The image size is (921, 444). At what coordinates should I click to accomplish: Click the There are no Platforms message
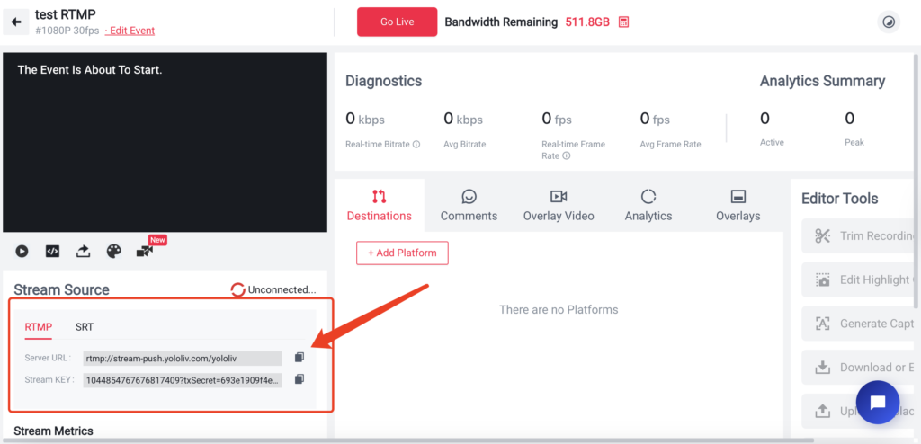pyautogui.click(x=559, y=309)
